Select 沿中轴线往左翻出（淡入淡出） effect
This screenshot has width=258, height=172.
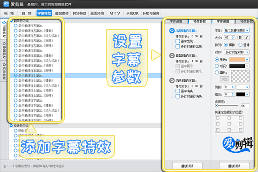click(x=37, y=36)
